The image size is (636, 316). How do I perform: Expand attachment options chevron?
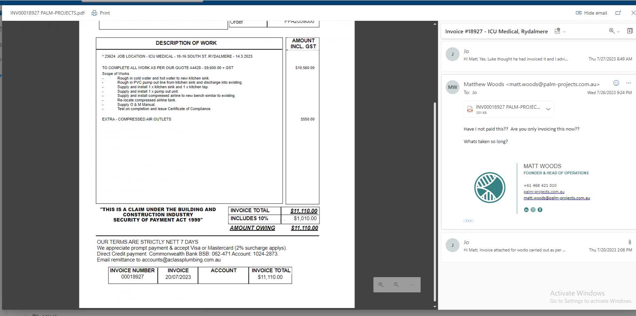pos(548,109)
